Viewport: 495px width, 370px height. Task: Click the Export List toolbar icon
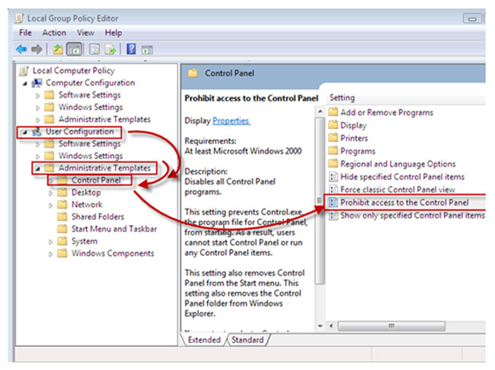(110, 49)
